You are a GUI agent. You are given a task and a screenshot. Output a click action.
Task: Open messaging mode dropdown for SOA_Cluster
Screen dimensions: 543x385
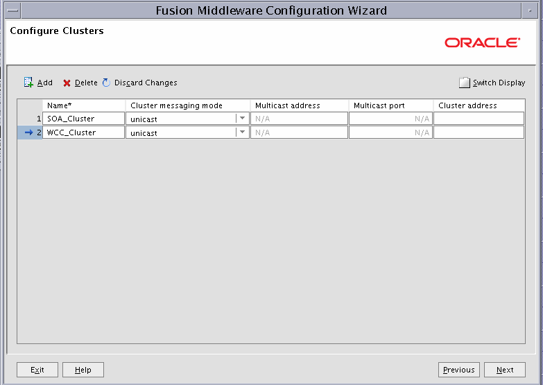(x=242, y=119)
